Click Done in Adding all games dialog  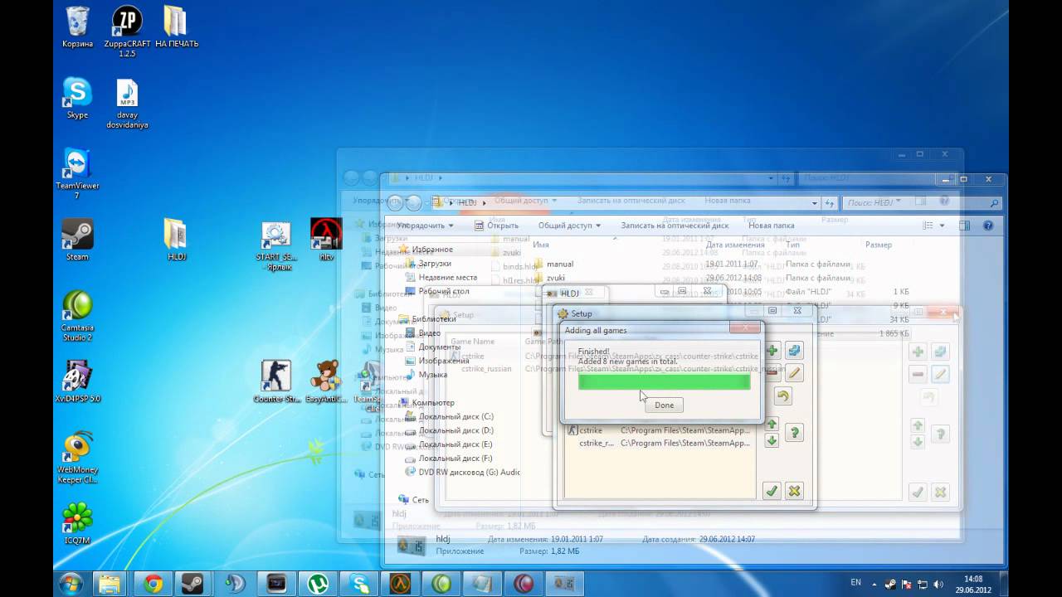coord(664,405)
